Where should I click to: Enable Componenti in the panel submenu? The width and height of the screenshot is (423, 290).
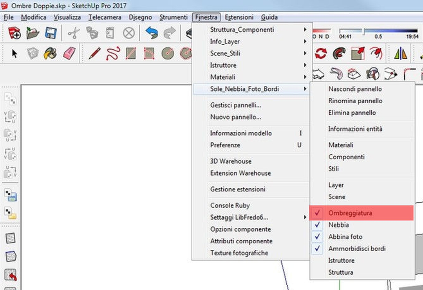pos(362,157)
